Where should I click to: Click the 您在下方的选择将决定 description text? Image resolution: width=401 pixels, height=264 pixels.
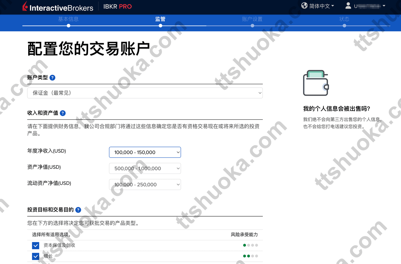83,223
